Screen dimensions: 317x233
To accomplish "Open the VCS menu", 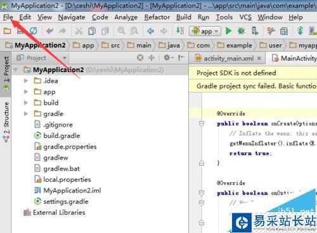I will point(245,17).
